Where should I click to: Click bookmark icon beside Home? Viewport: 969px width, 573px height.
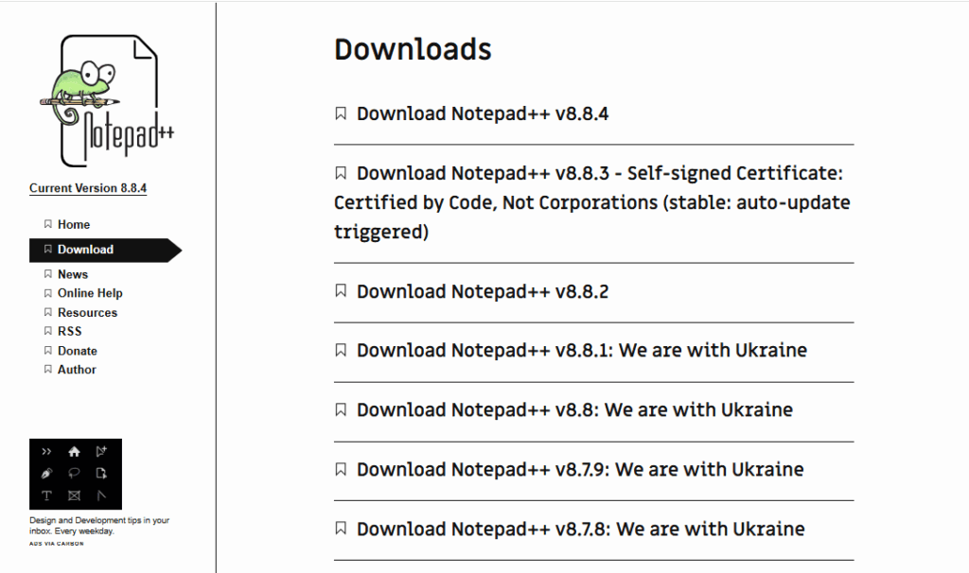(47, 224)
